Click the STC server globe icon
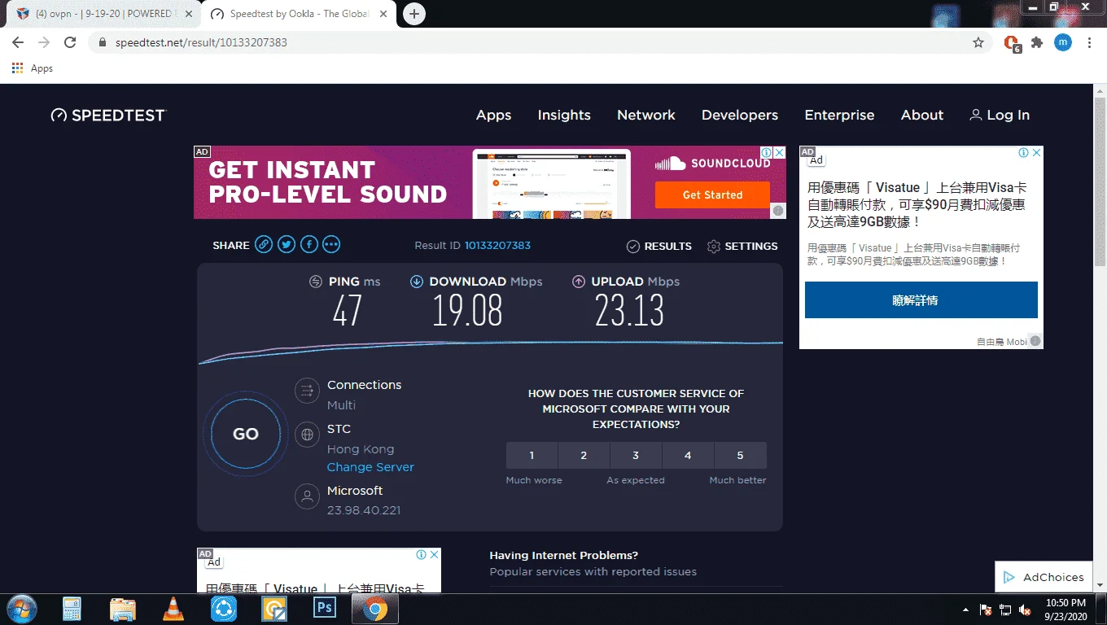 click(x=307, y=435)
